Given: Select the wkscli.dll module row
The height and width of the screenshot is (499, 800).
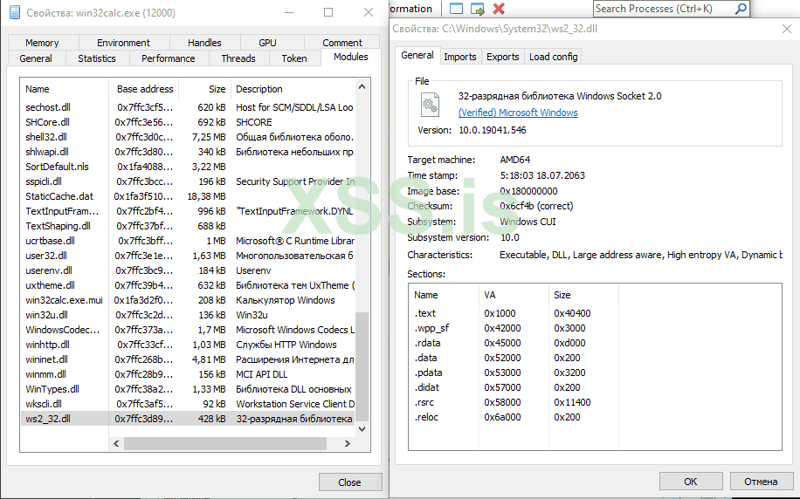Looking at the screenshot, I should [190, 403].
